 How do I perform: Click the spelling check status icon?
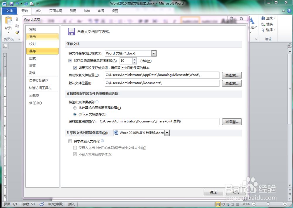click(x=42, y=204)
